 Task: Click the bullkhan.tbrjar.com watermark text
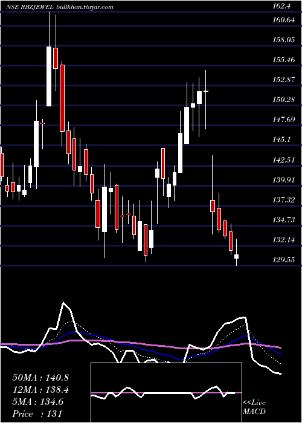click(85, 7)
